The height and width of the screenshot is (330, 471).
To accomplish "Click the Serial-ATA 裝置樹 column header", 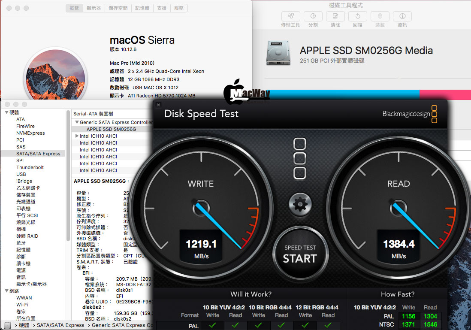I will (93, 114).
